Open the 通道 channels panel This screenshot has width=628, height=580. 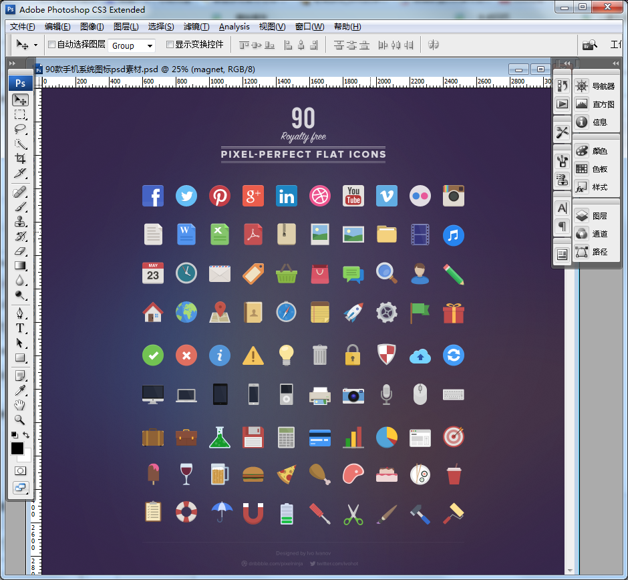592,234
